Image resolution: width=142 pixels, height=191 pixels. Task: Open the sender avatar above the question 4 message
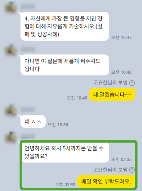[x=11, y=8]
